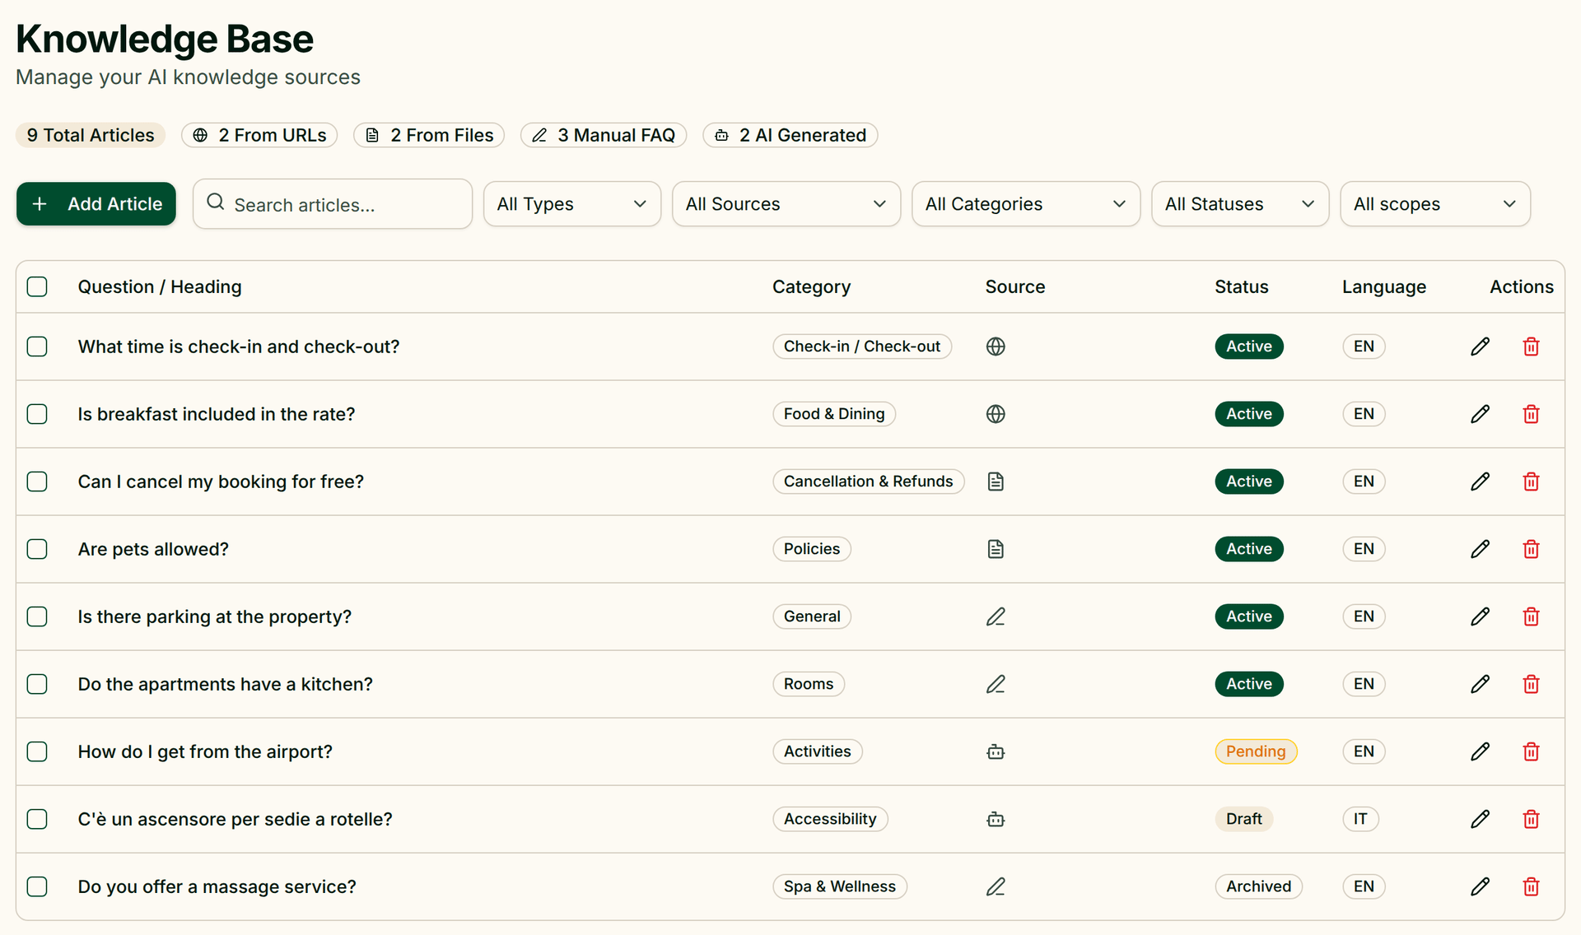Select the 3 Manual FAQ chip

click(604, 135)
